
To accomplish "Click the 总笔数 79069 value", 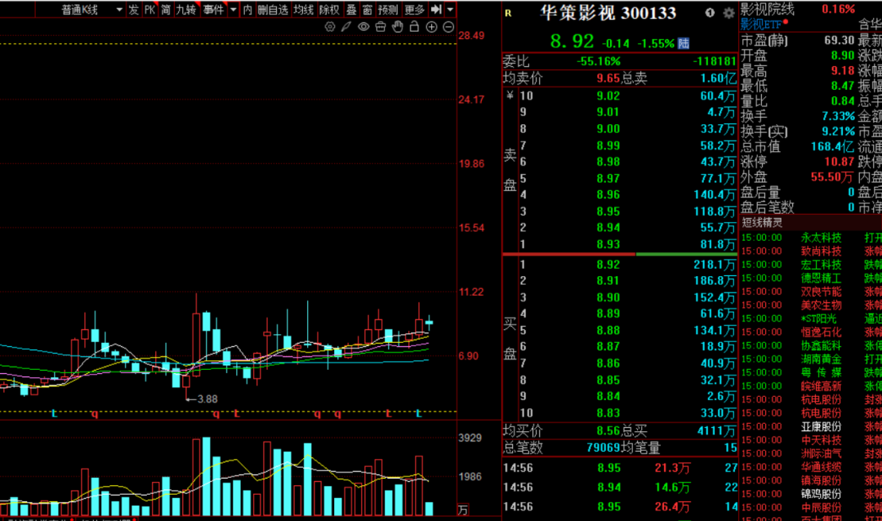I will [x=603, y=448].
